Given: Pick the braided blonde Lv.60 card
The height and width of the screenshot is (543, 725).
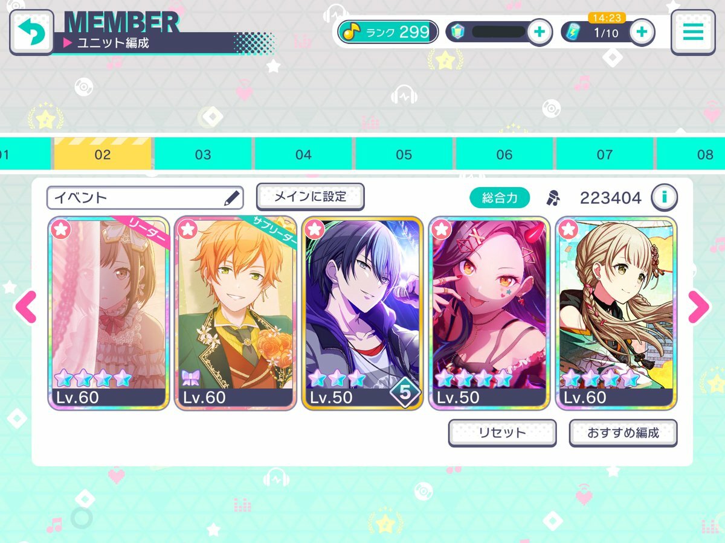Looking at the screenshot, I should pyautogui.click(x=616, y=313).
